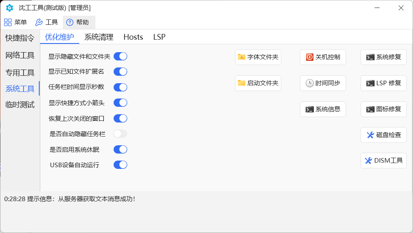This screenshot has width=413, height=233.
Task: Run LSP 修复 repair
Action: coord(384,83)
